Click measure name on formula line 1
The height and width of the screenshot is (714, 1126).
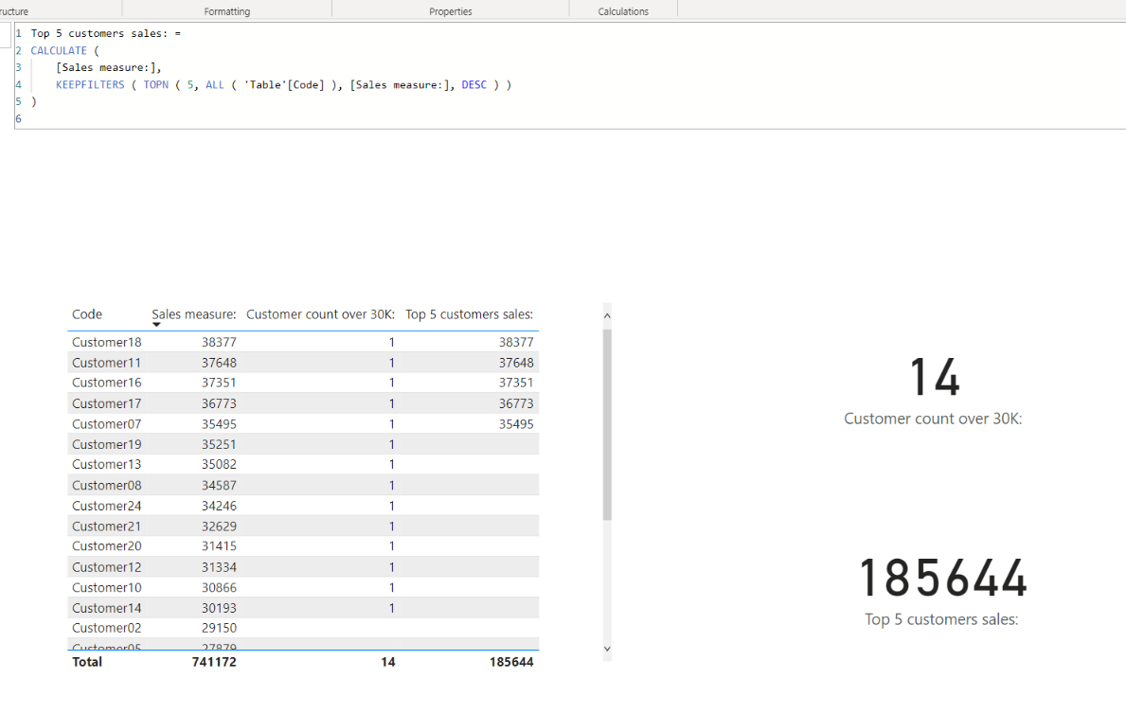tap(99, 34)
